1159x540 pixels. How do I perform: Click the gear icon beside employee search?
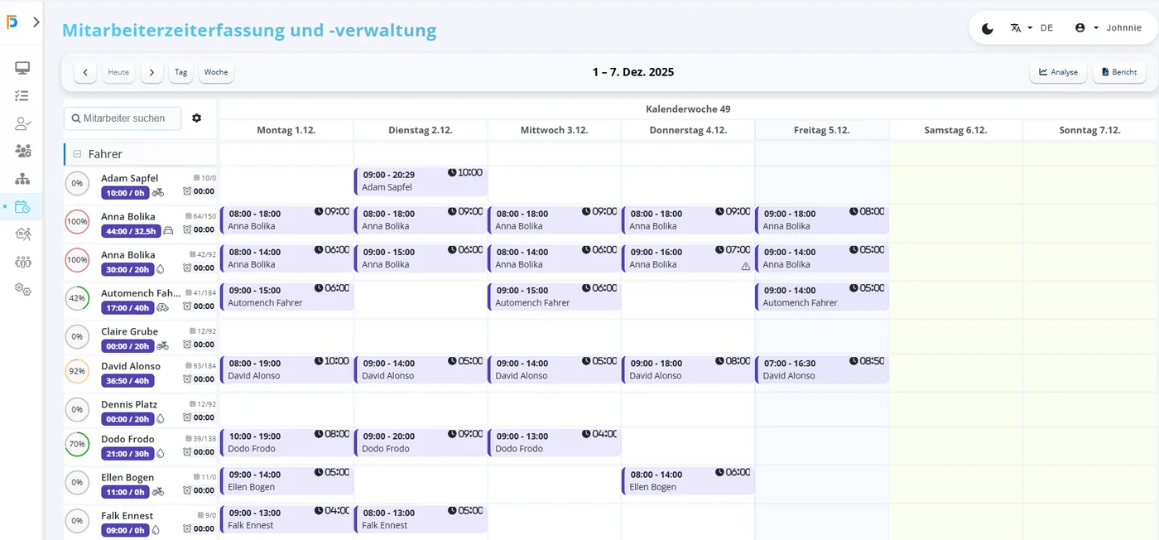(x=196, y=118)
